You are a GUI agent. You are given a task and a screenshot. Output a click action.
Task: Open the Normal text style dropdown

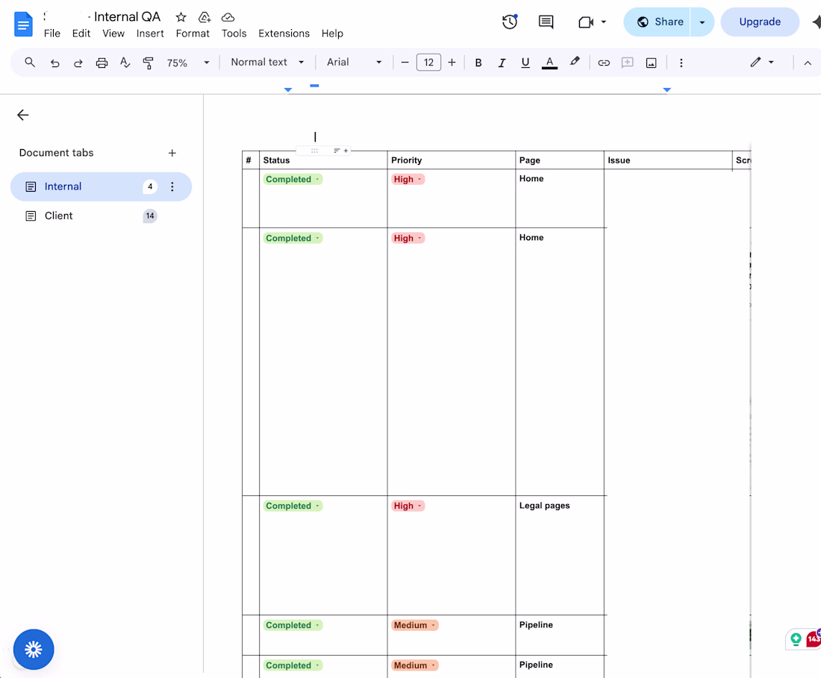267,62
